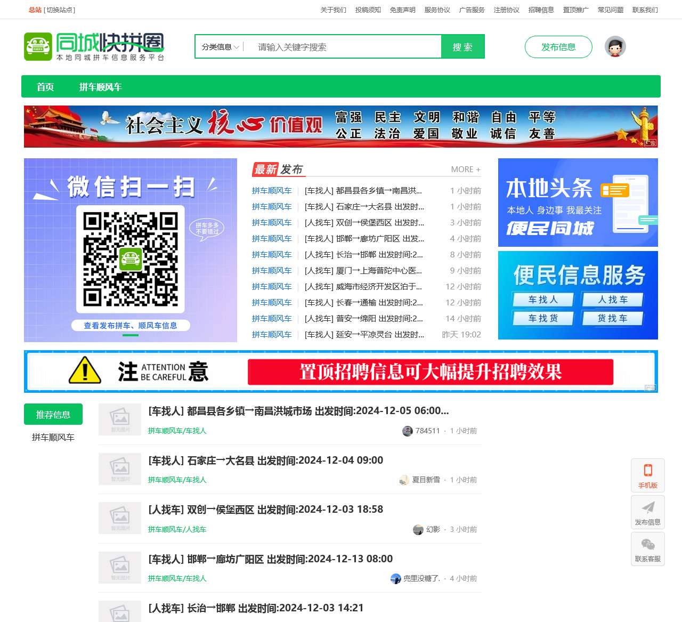Viewport: 682px width, 622px height.
Task: Open latest item 都昌县各乡镇→南昌洪...
Action: [x=363, y=191]
